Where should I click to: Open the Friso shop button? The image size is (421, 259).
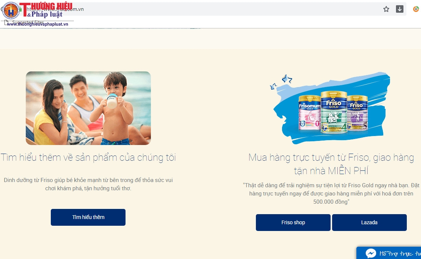click(293, 222)
